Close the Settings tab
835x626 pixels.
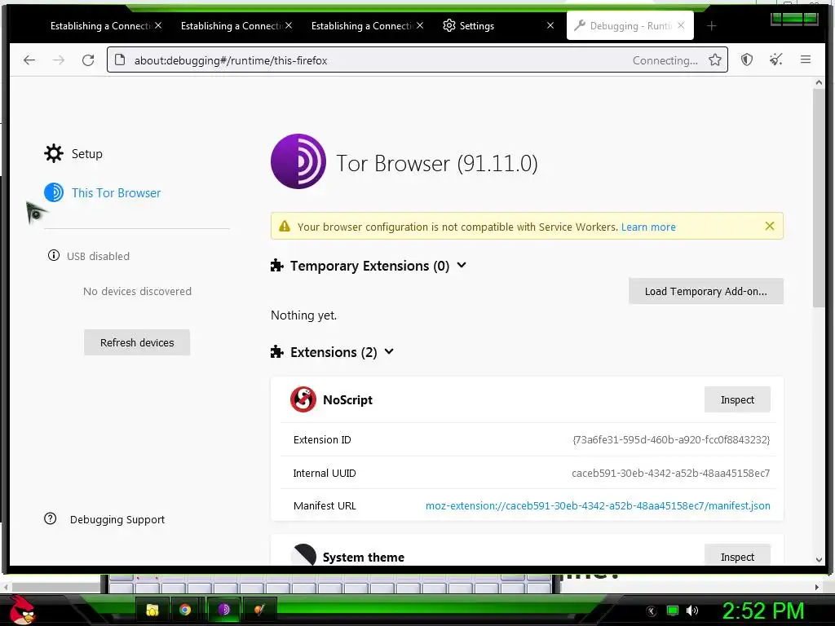point(550,25)
